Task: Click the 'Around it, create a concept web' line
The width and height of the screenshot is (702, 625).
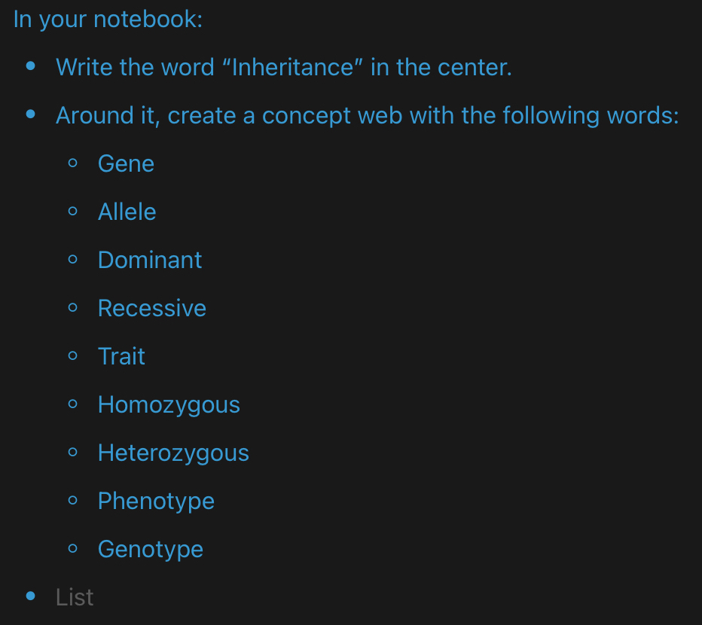Action: [x=367, y=116]
